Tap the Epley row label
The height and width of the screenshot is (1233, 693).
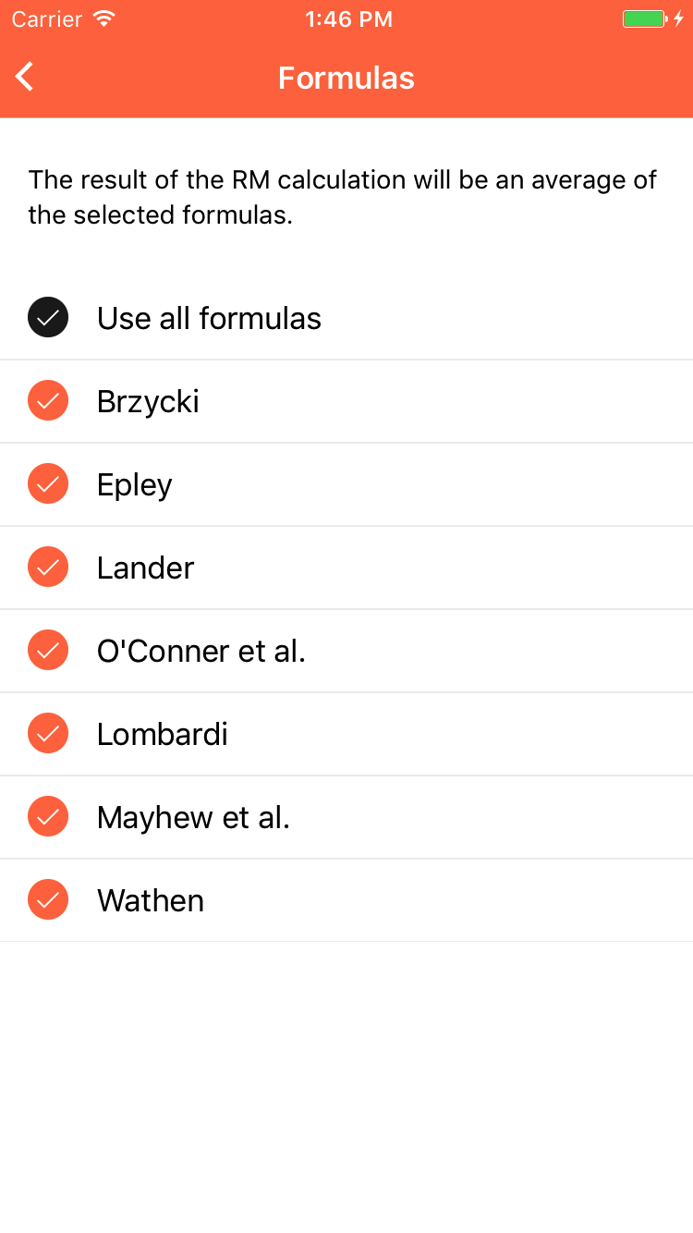pyautogui.click(x=135, y=485)
